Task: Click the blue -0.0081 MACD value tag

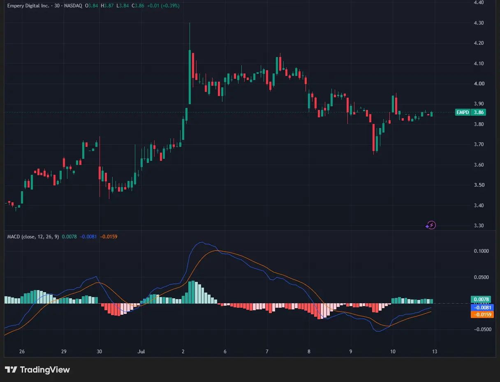Action: [481, 307]
